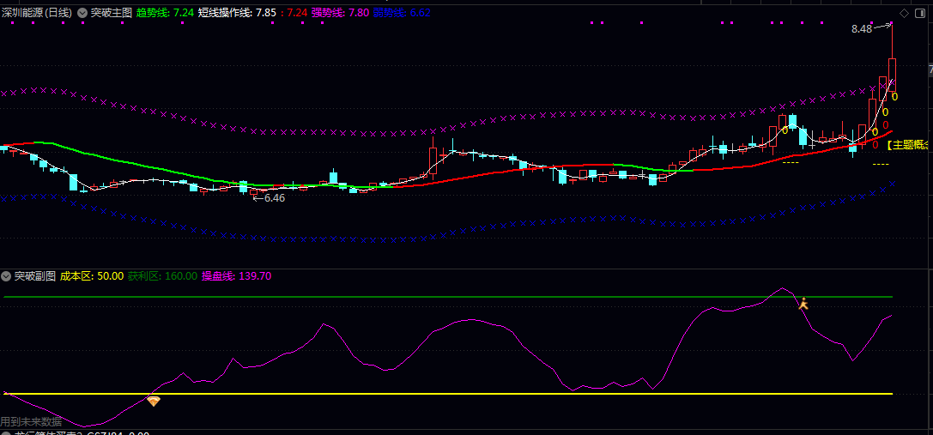Click the 突破主图 indicator name
This screenshot has width=933, height=435.
point(111,13)
